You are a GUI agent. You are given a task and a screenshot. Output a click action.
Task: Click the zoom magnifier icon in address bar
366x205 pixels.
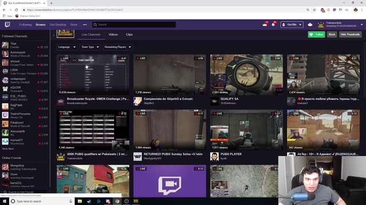308,10
